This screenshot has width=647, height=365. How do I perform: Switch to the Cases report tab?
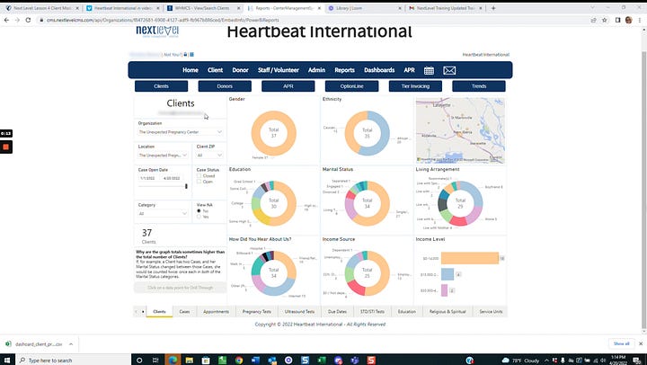184,312
